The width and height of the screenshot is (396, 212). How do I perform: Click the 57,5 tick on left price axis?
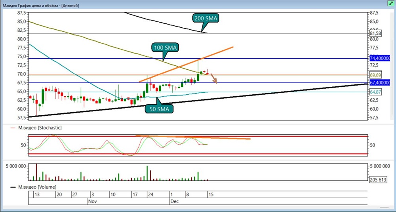21,118
